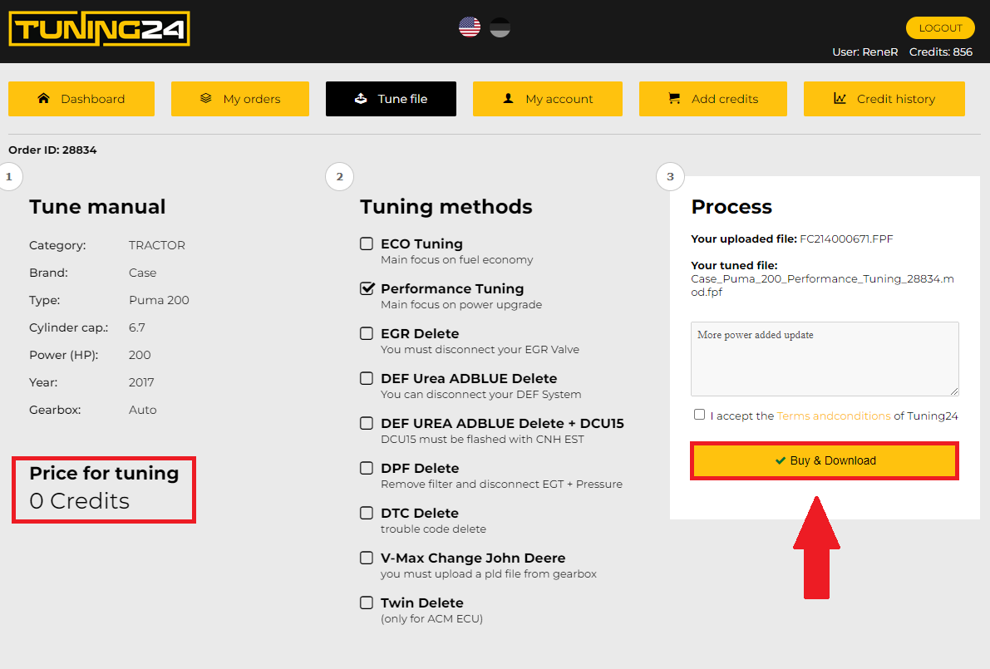
Task: Click the person icon in My account
Action: pos(508,98)
